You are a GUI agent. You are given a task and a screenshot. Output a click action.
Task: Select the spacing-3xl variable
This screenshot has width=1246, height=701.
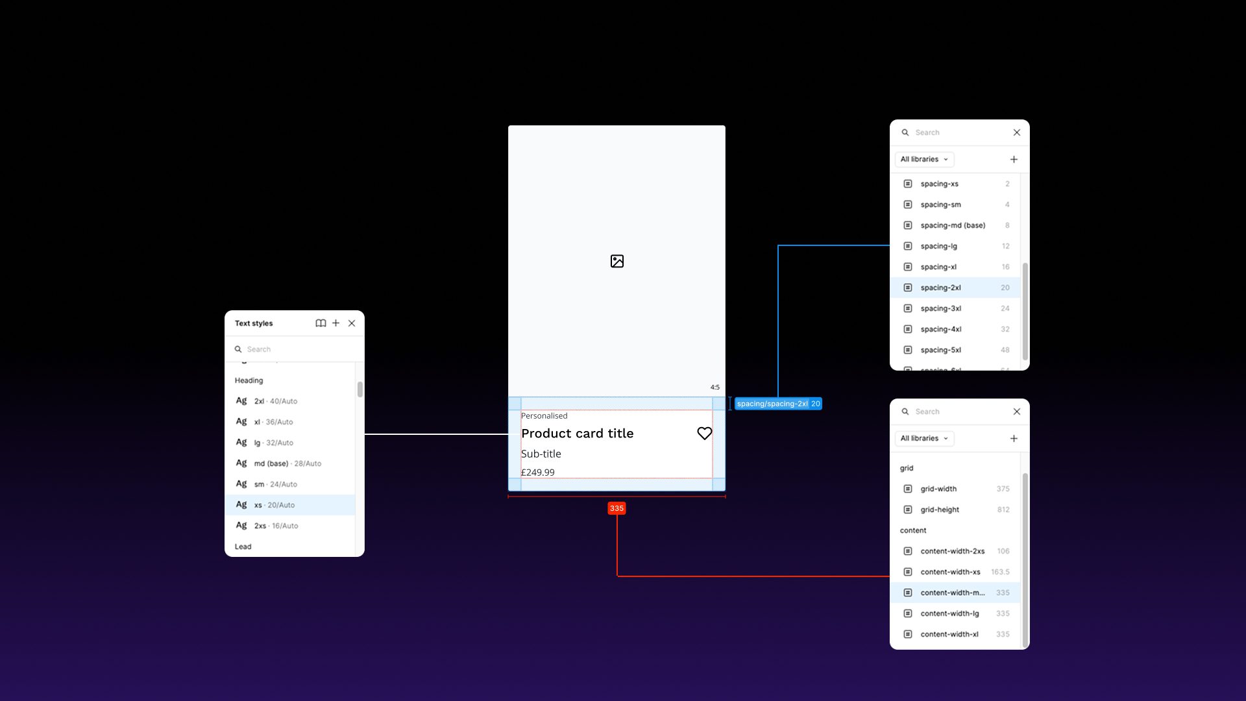(955, 308)
